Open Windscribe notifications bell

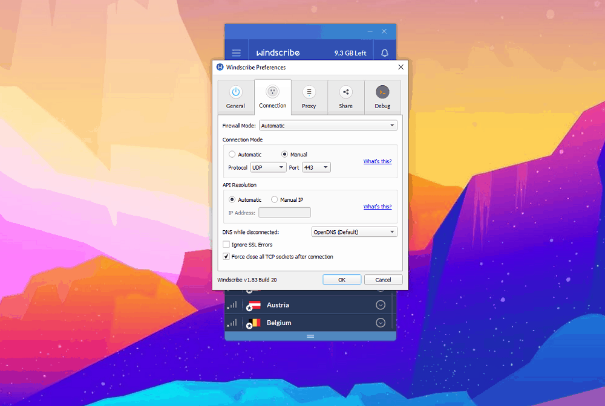[385, 53]
